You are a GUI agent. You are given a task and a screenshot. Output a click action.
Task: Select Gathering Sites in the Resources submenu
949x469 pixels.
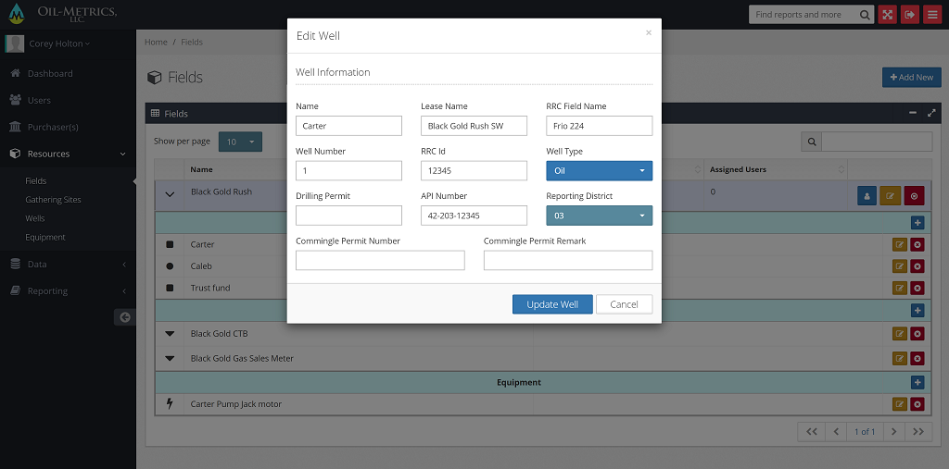pos(53,200)
